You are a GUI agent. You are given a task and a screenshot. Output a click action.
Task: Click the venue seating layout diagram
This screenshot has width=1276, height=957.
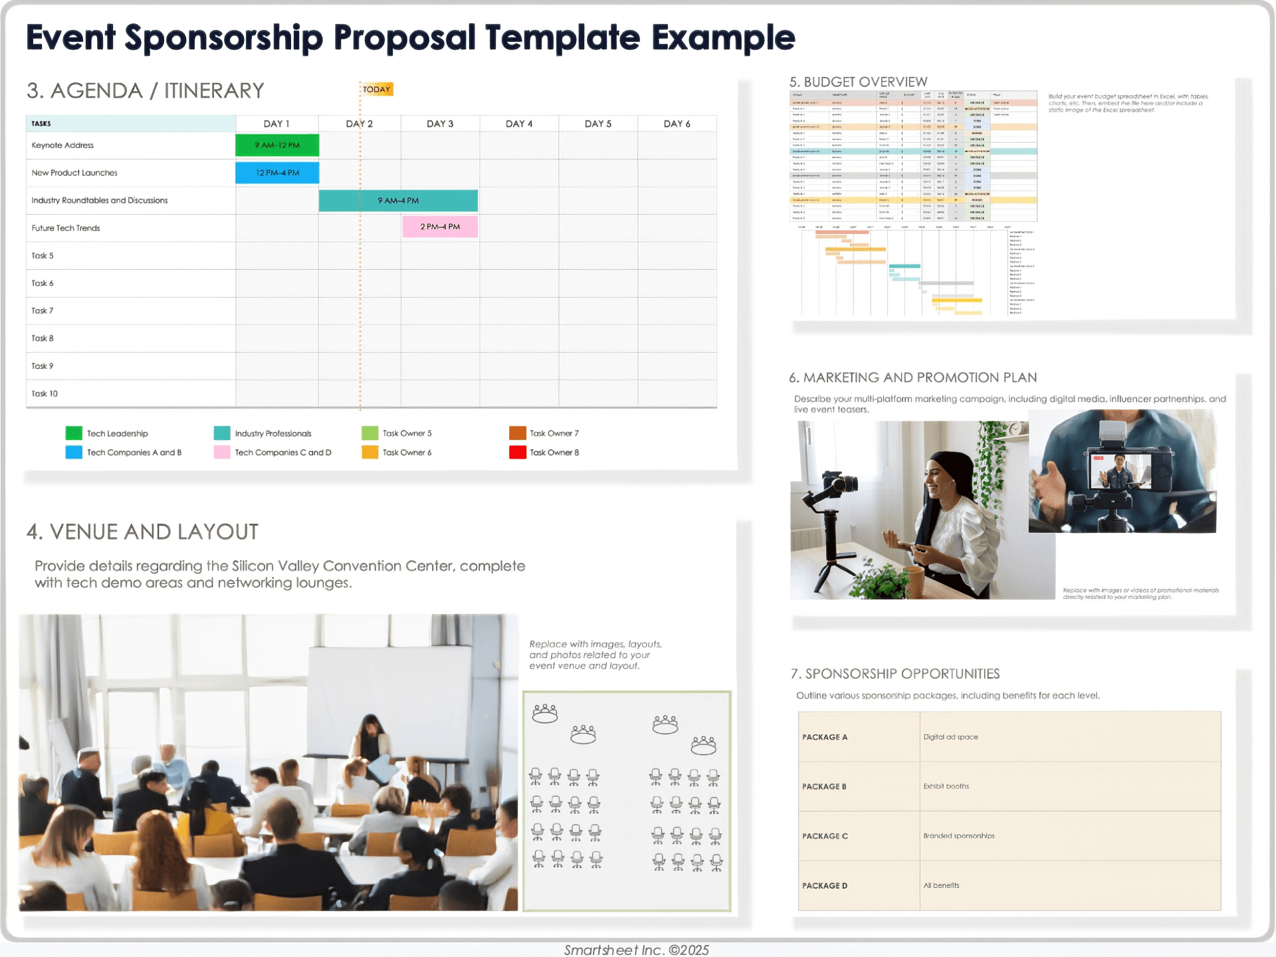[x=627, y=801]
